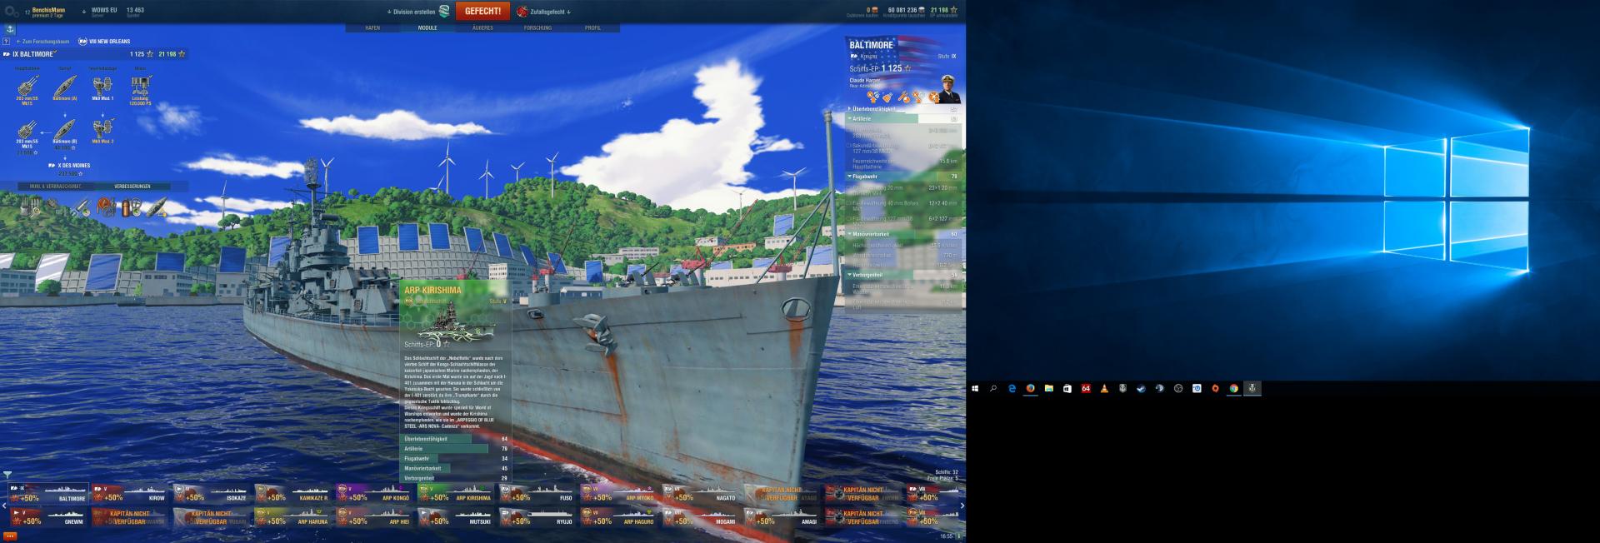1600x543 pixels.
Task: Select the MOGAMI ship in the carousel
Action: (x=699, y=516)
